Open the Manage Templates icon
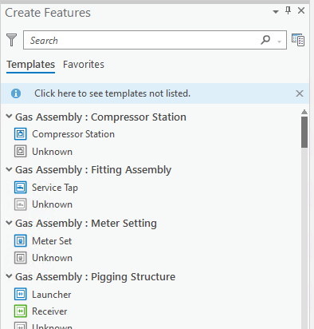The image size is (314, 329). (298, 40)
